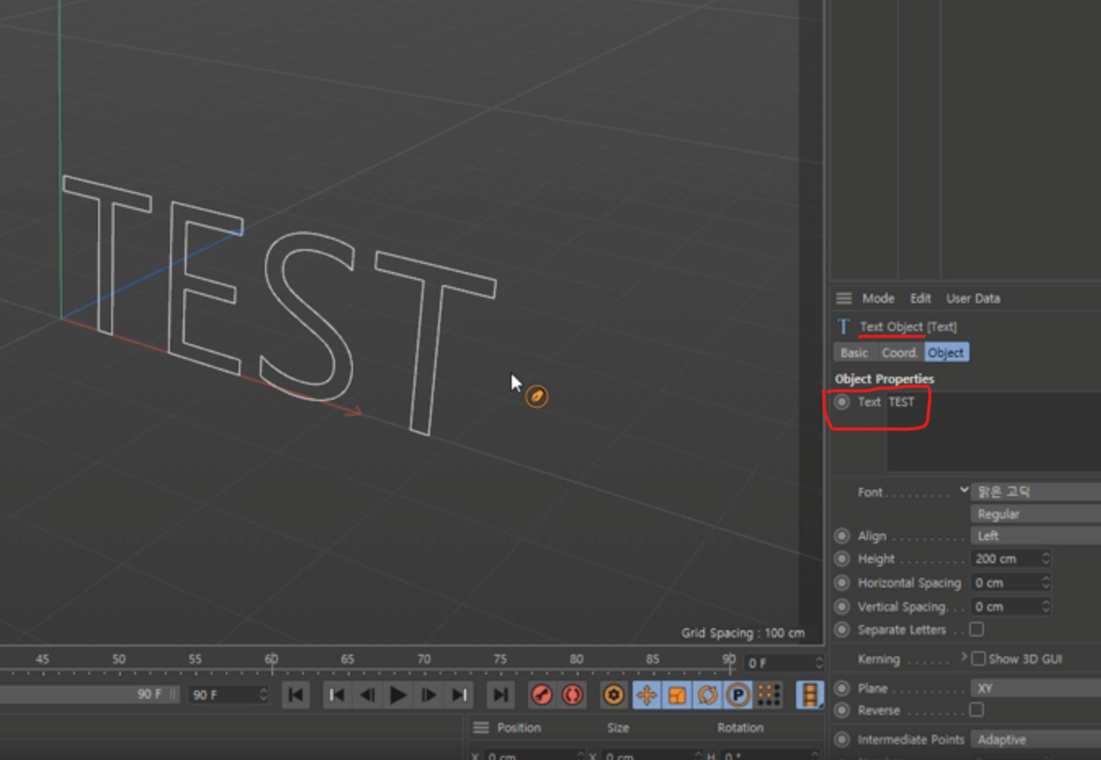Viewport: 1101px width, 760px height.
Task: Select the Object tab
Action: pyautogui.click(x=946, y=352)
